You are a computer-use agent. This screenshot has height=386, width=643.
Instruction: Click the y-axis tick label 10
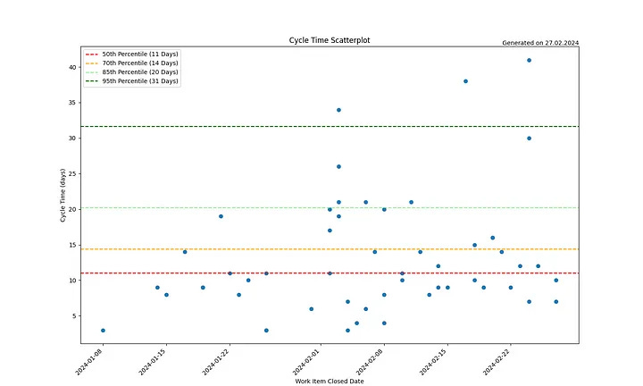click(x=72, y=281)
